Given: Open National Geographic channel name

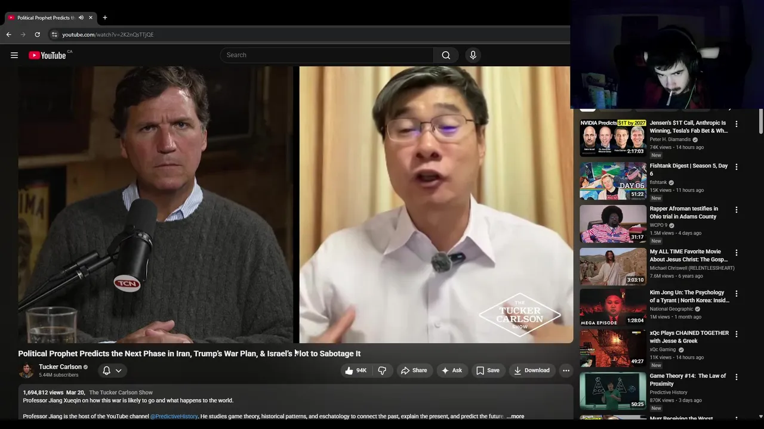Looking at the screenshot, I should (671, 309).
